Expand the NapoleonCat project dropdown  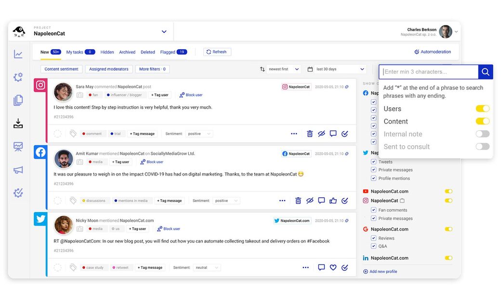point(164,32)
